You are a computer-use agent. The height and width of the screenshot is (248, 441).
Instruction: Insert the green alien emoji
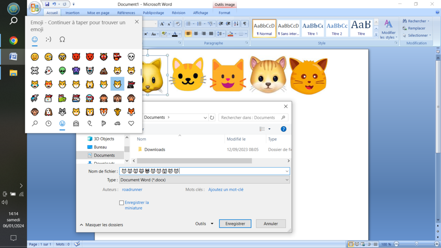point(62,71)
